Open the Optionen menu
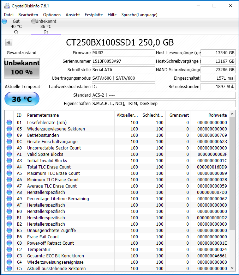This screenshot has height=275, width=239. 52,15
